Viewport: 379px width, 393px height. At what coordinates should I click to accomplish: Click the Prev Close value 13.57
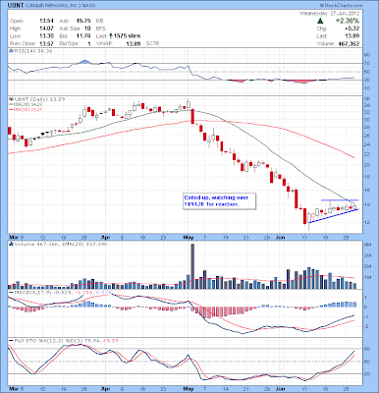(46, 43)
